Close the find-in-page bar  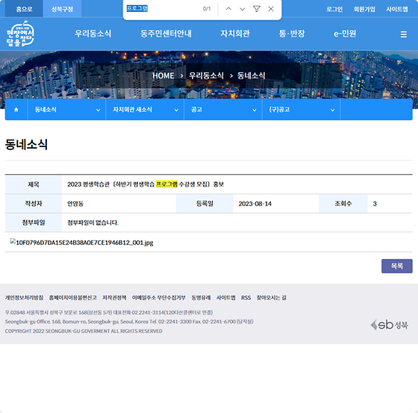271,9
